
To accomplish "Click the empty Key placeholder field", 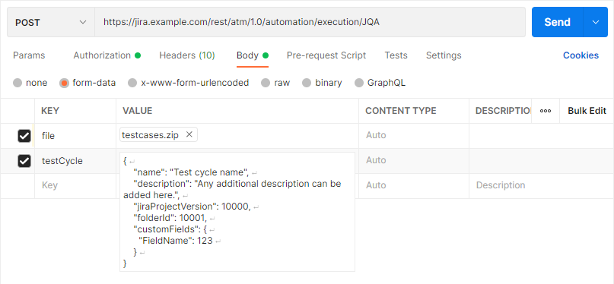I will (75, 185).
